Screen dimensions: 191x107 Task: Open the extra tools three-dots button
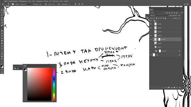pyautogui.click(x=2, y=62)
